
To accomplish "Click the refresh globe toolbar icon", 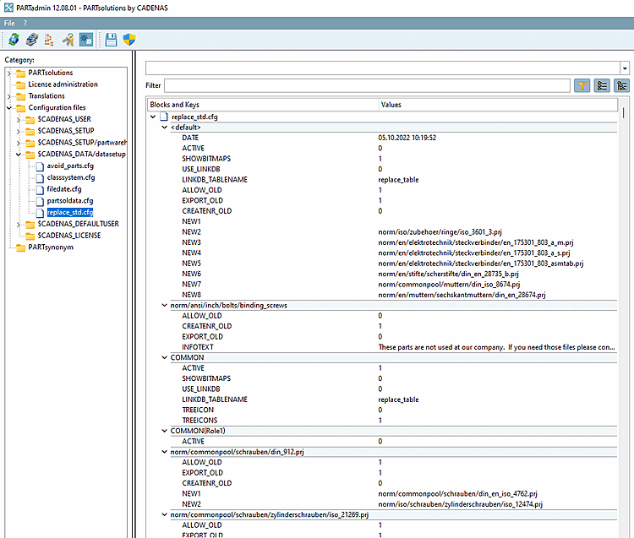I will point(13,39).
